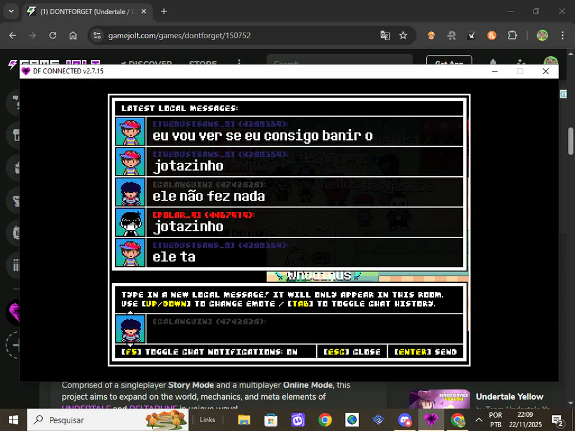Click the DF CONNECTED pink heart window icon

point(26,71)
